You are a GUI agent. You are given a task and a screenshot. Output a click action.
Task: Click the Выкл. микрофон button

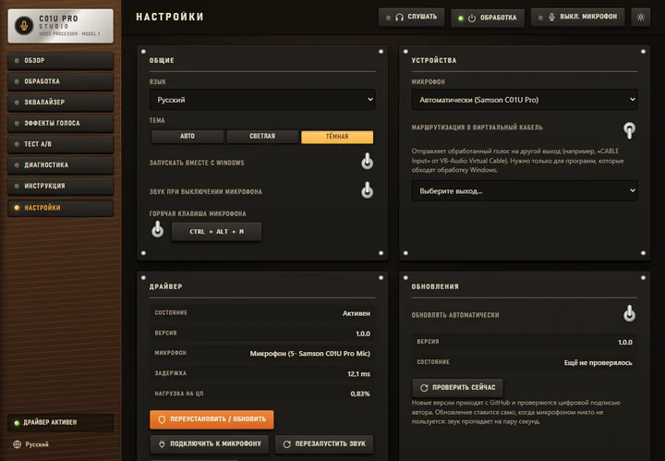(577, 18)
